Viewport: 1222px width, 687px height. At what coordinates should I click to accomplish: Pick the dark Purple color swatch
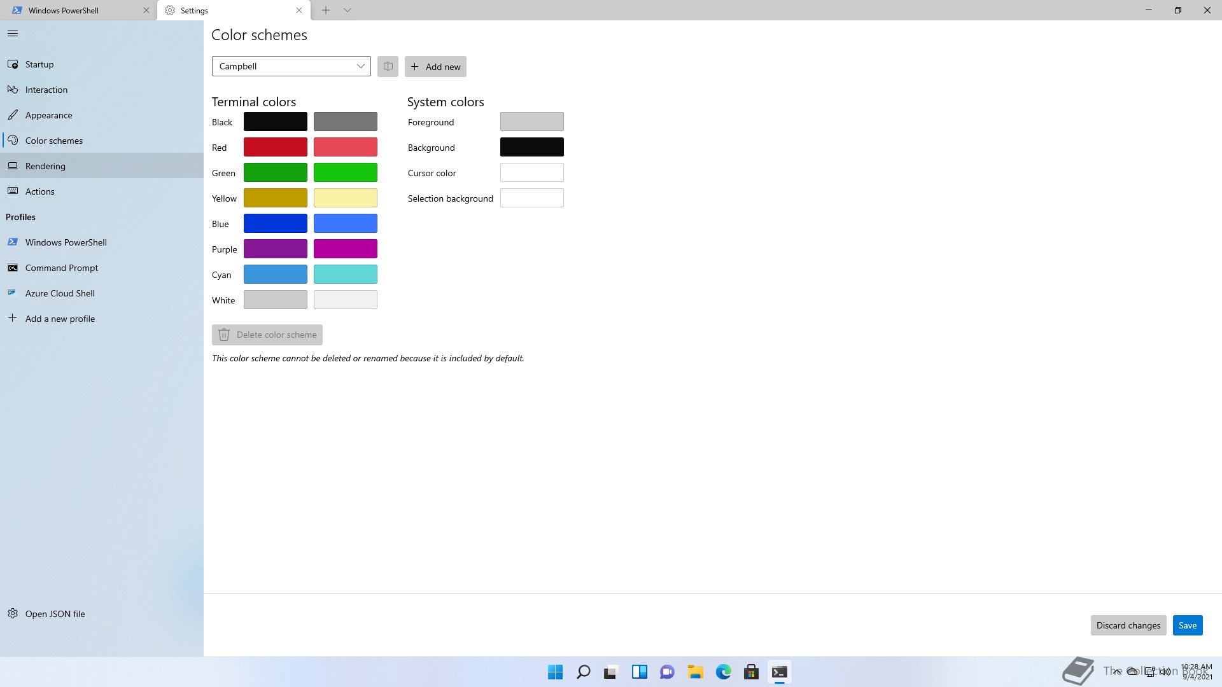pyautogui.click(x=276, y=249)
